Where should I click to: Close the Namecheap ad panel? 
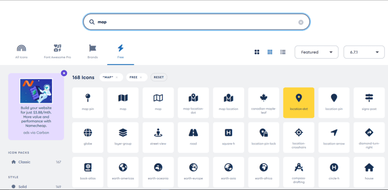click(x=64, y=73)
